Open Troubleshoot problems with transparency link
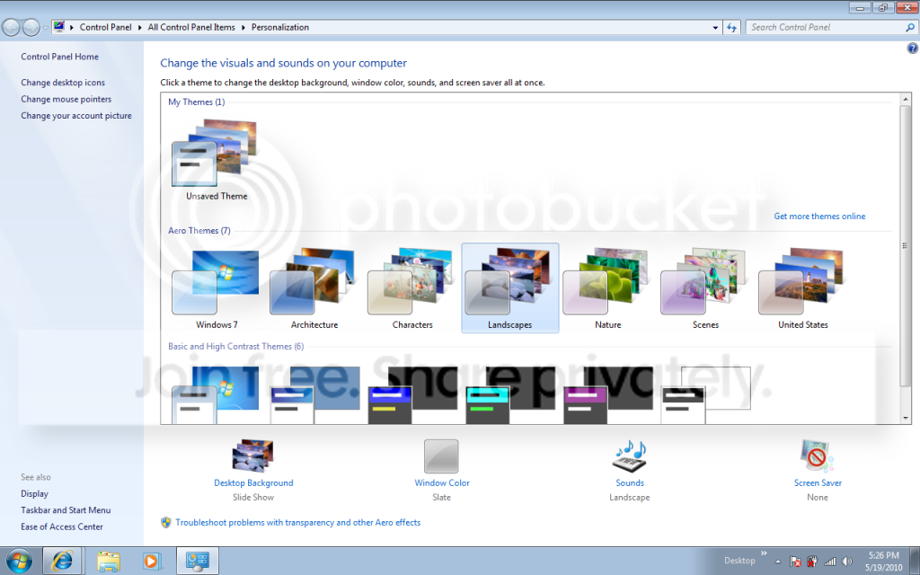920x575 pixels. [x=298, y=522]
